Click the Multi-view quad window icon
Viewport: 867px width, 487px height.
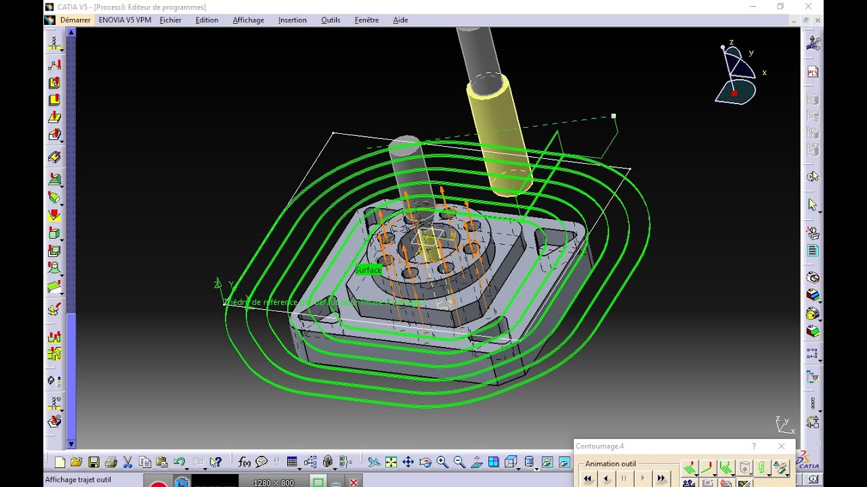pyautogui.click(x=494, y=463)
